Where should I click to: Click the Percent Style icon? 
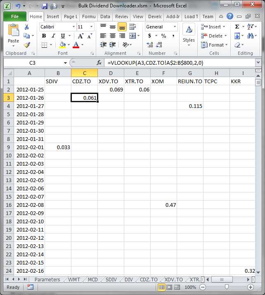(x=163, y=36)
